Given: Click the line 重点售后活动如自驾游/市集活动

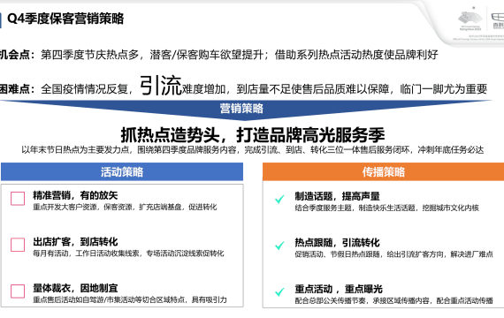Looking at the screenshot, I should pos(130,299).
